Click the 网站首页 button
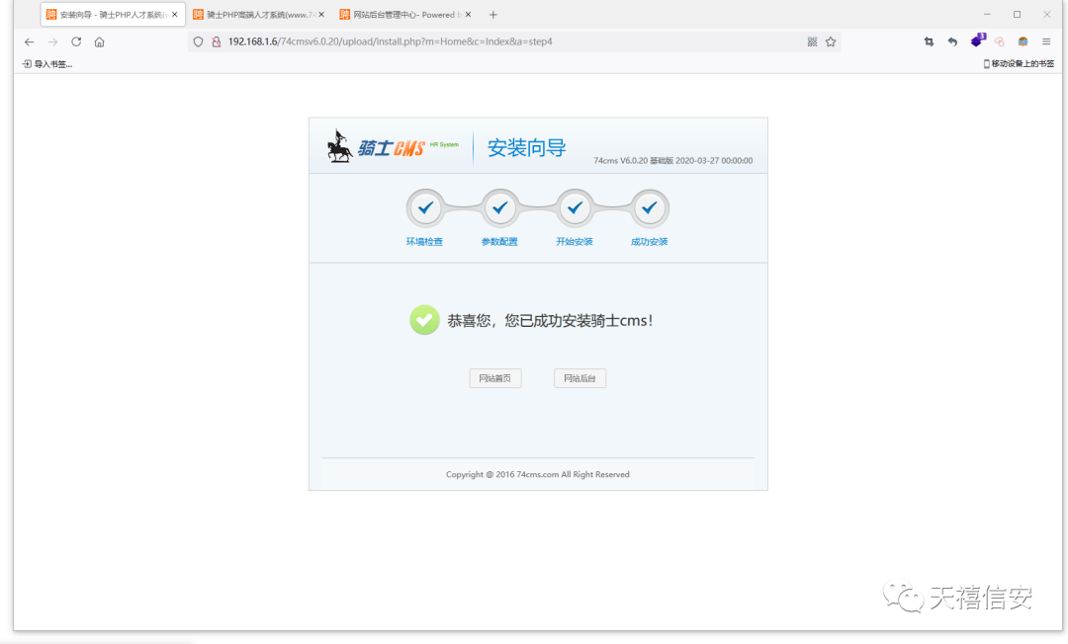The width and height of the screenshot is (1068, 644). 495,378
